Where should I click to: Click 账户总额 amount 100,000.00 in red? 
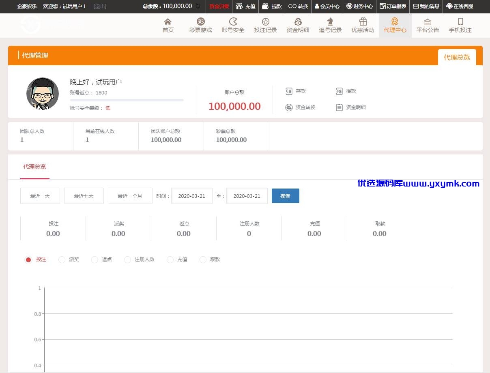(234, 106)
